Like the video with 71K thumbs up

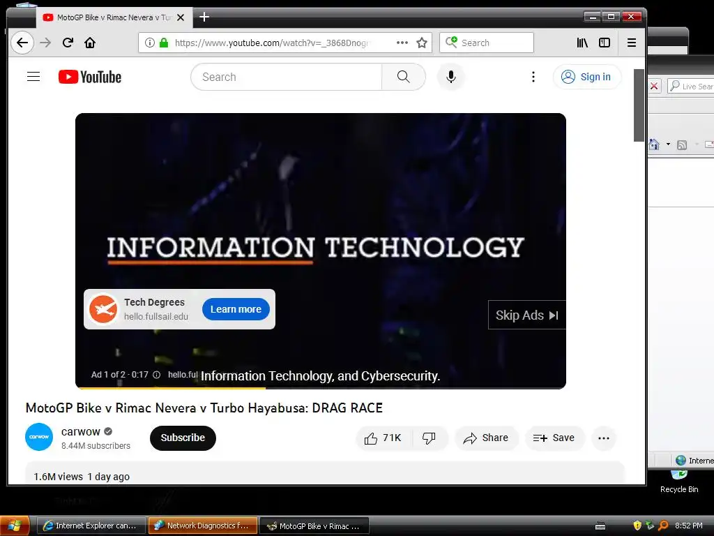click(x=383, y=438)
